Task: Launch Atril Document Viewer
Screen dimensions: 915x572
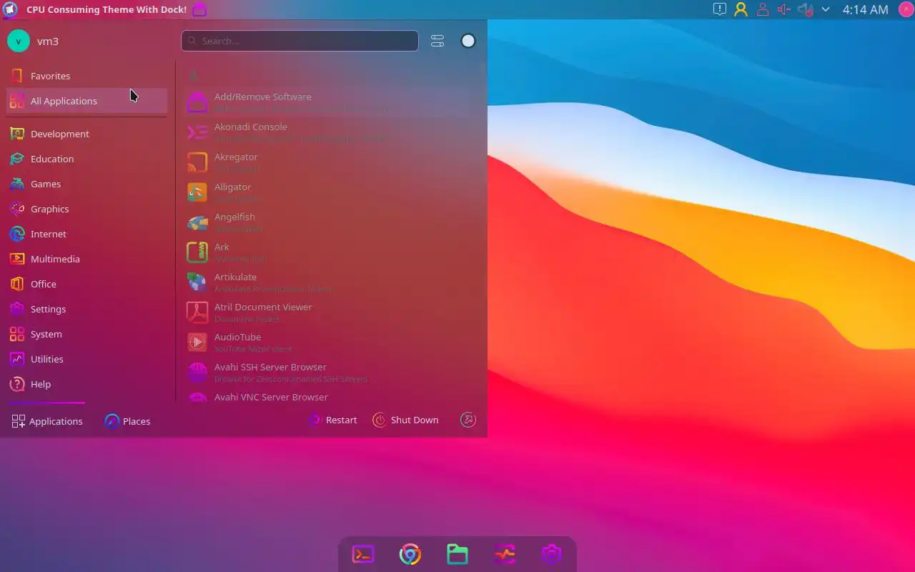Action: pos(331,312)
